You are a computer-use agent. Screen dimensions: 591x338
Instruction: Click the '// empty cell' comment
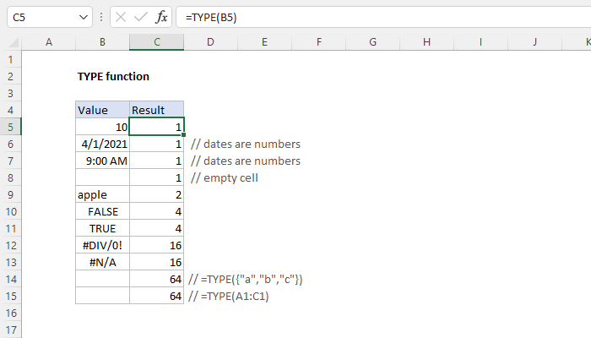[225, 178]
